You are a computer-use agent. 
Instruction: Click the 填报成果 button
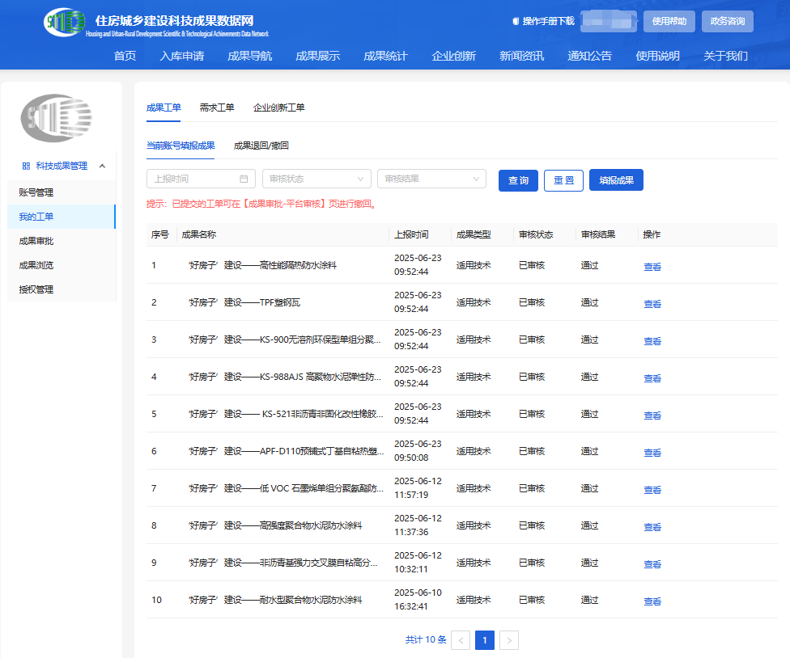tap(616, 180)
